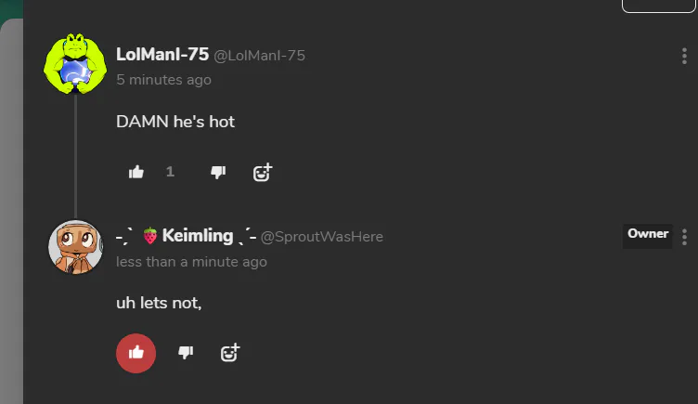Click the "uh lets not," reply text

click(159, 303)
